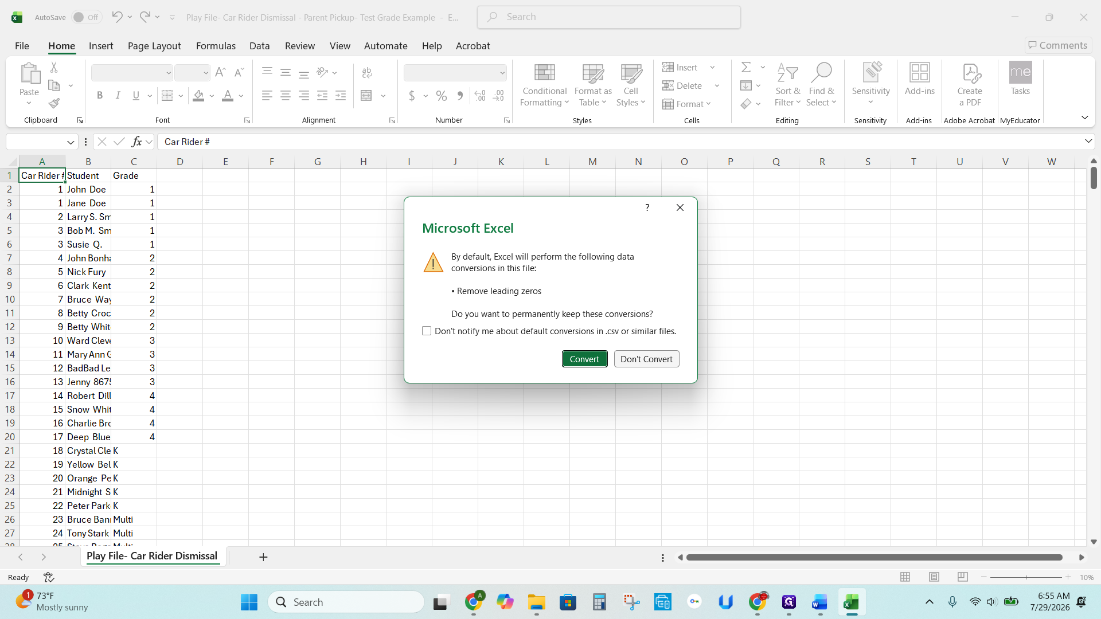The image size is (1101, 619).
Task: Open the Add-ins pane
Action: 920,79
